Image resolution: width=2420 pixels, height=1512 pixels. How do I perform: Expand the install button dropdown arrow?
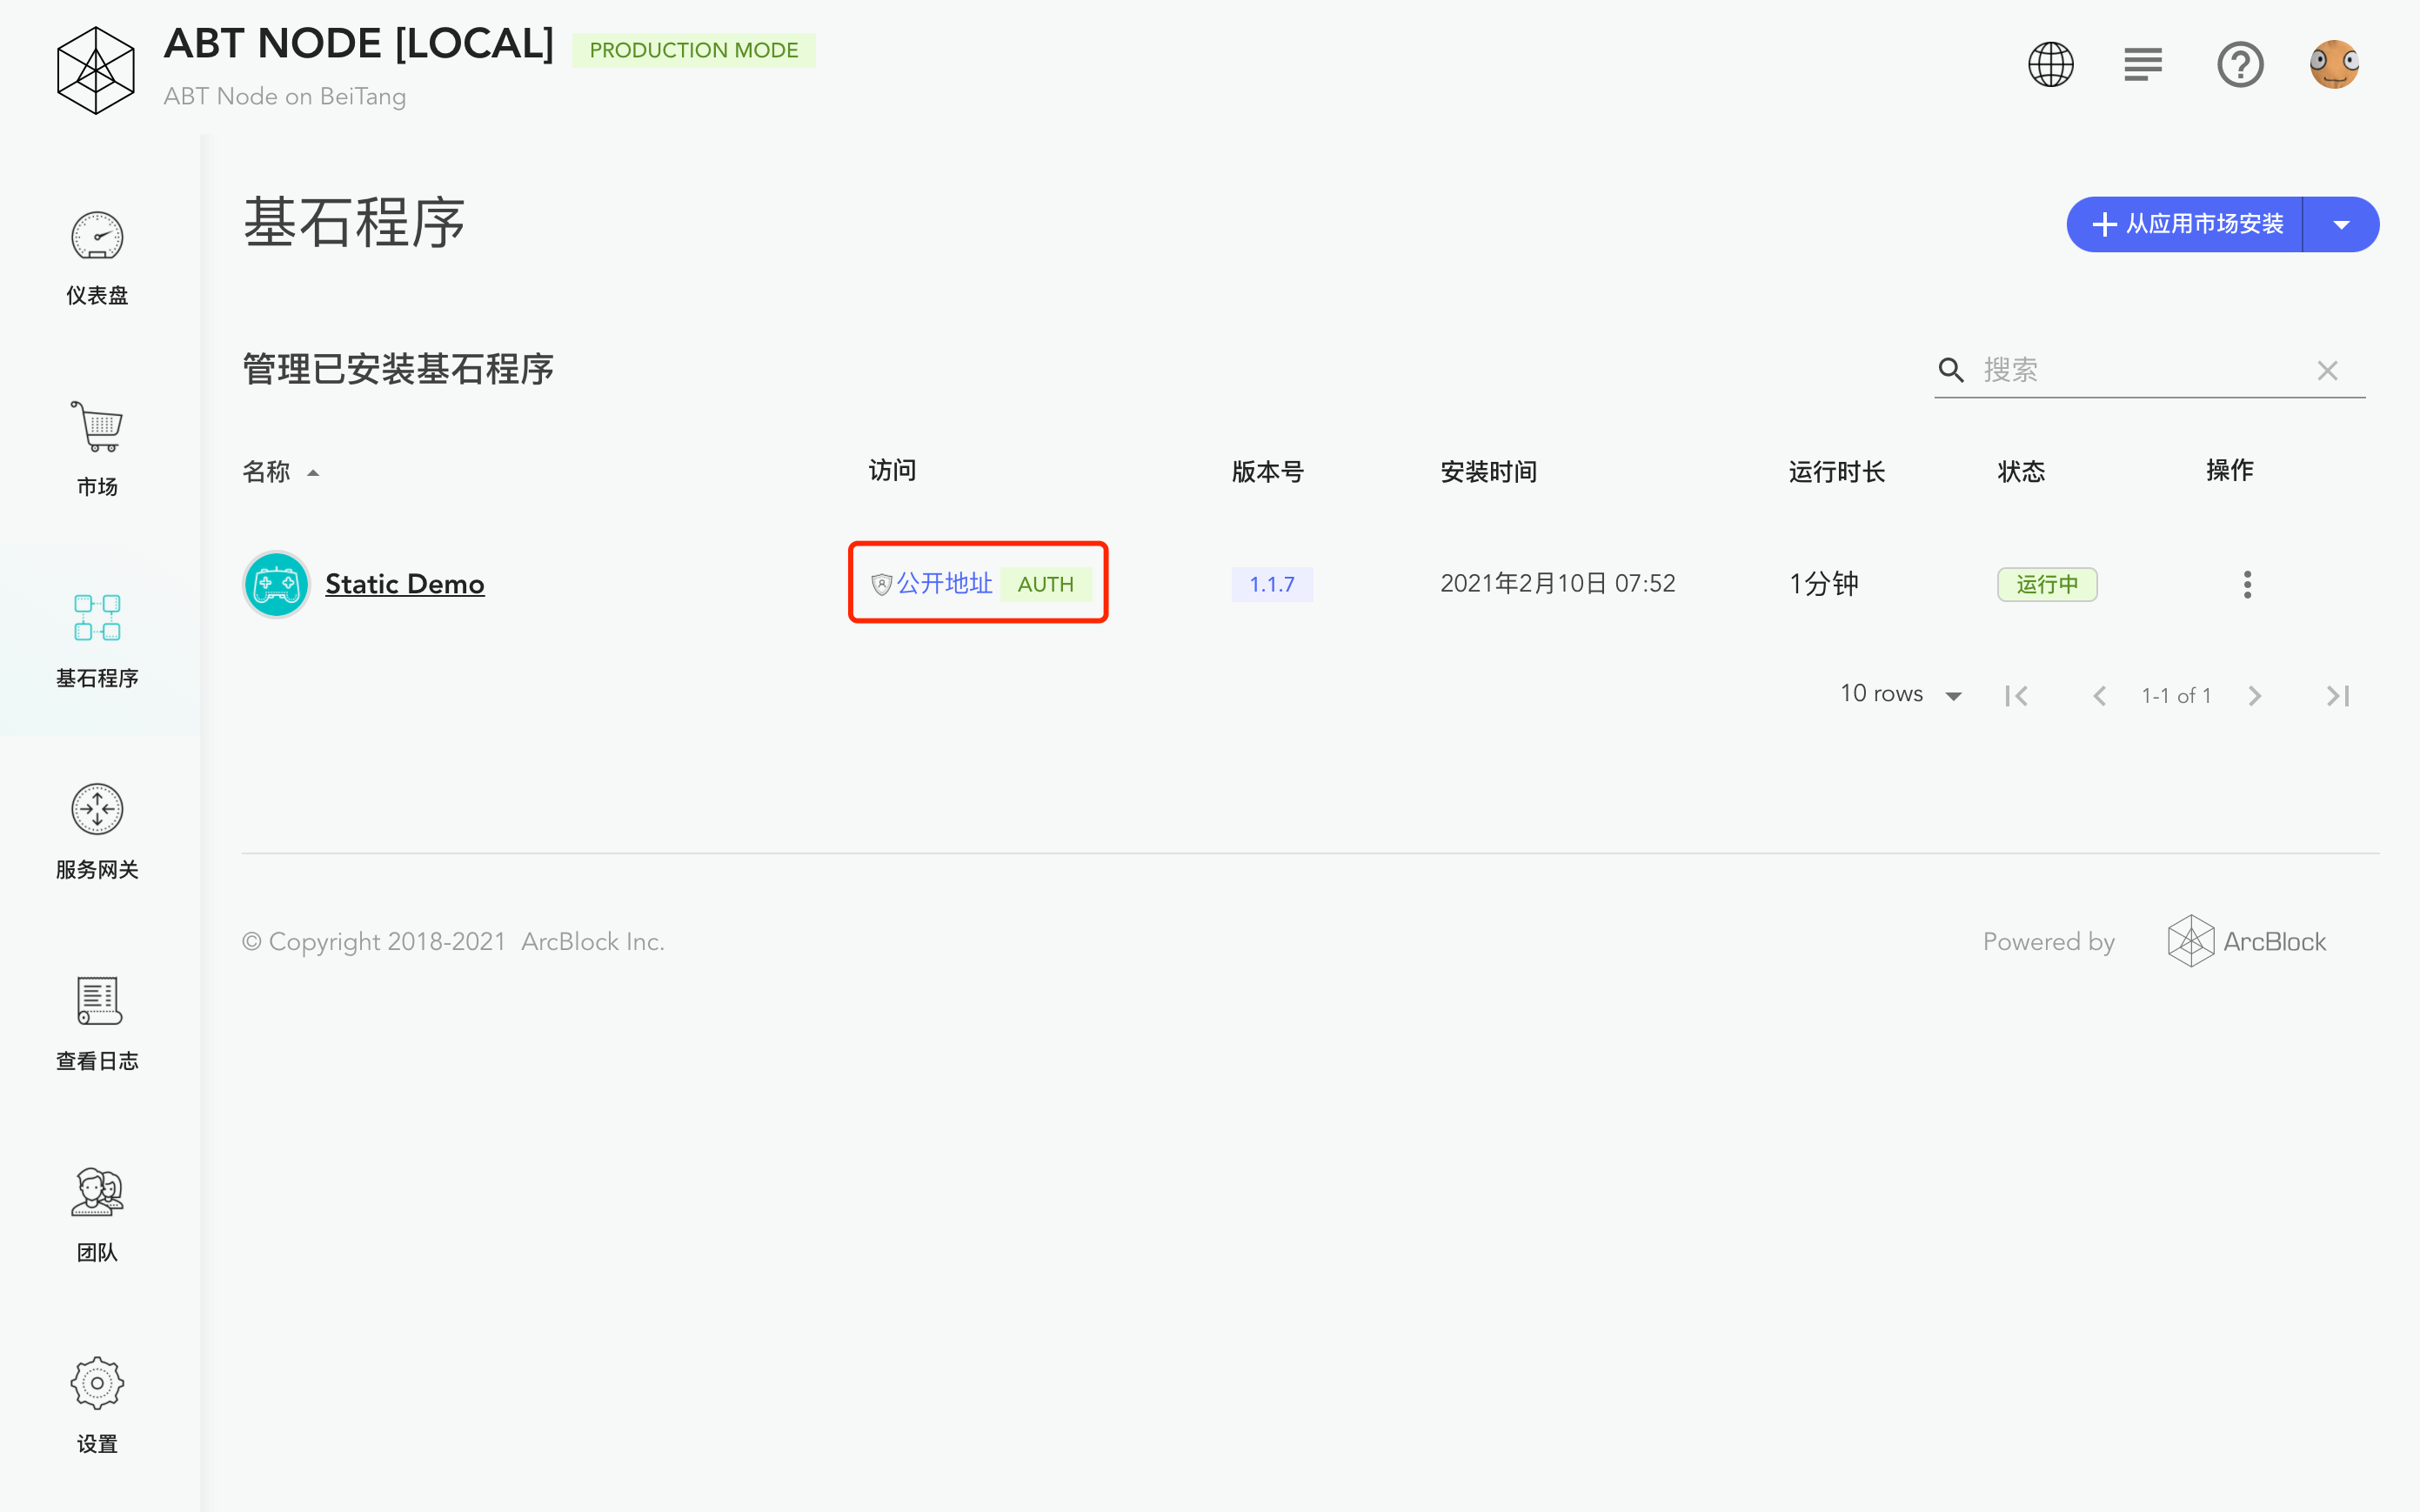pyautogui.click(x=2341, y=225)
